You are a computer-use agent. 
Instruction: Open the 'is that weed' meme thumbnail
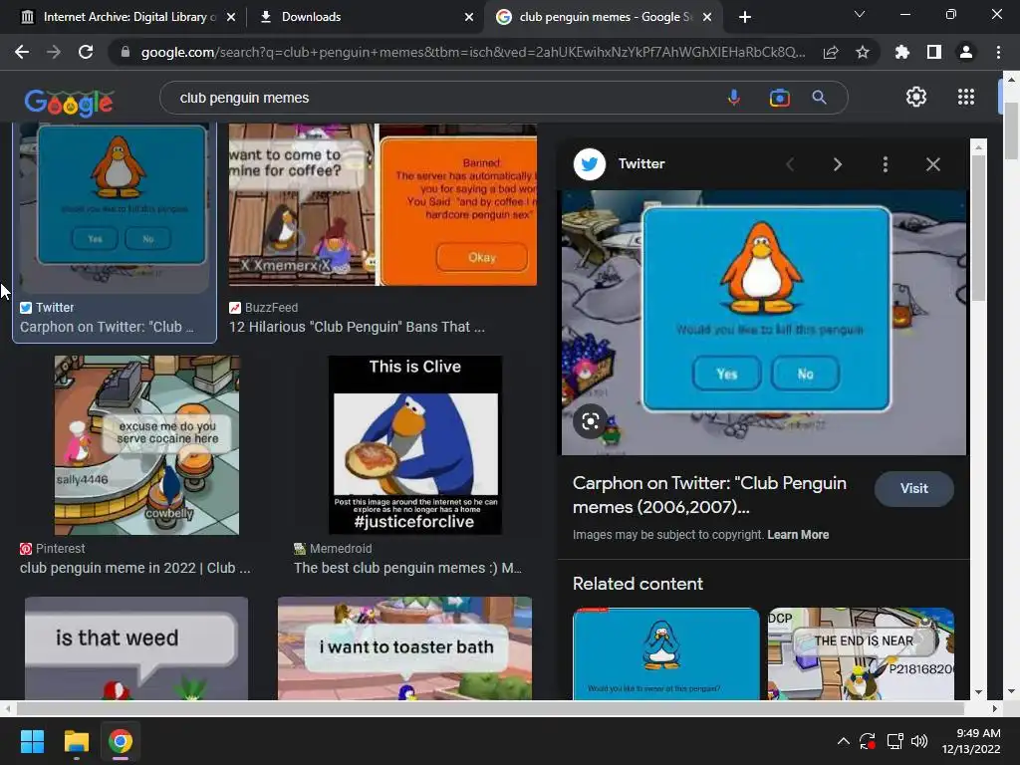(x=135, y=647)
